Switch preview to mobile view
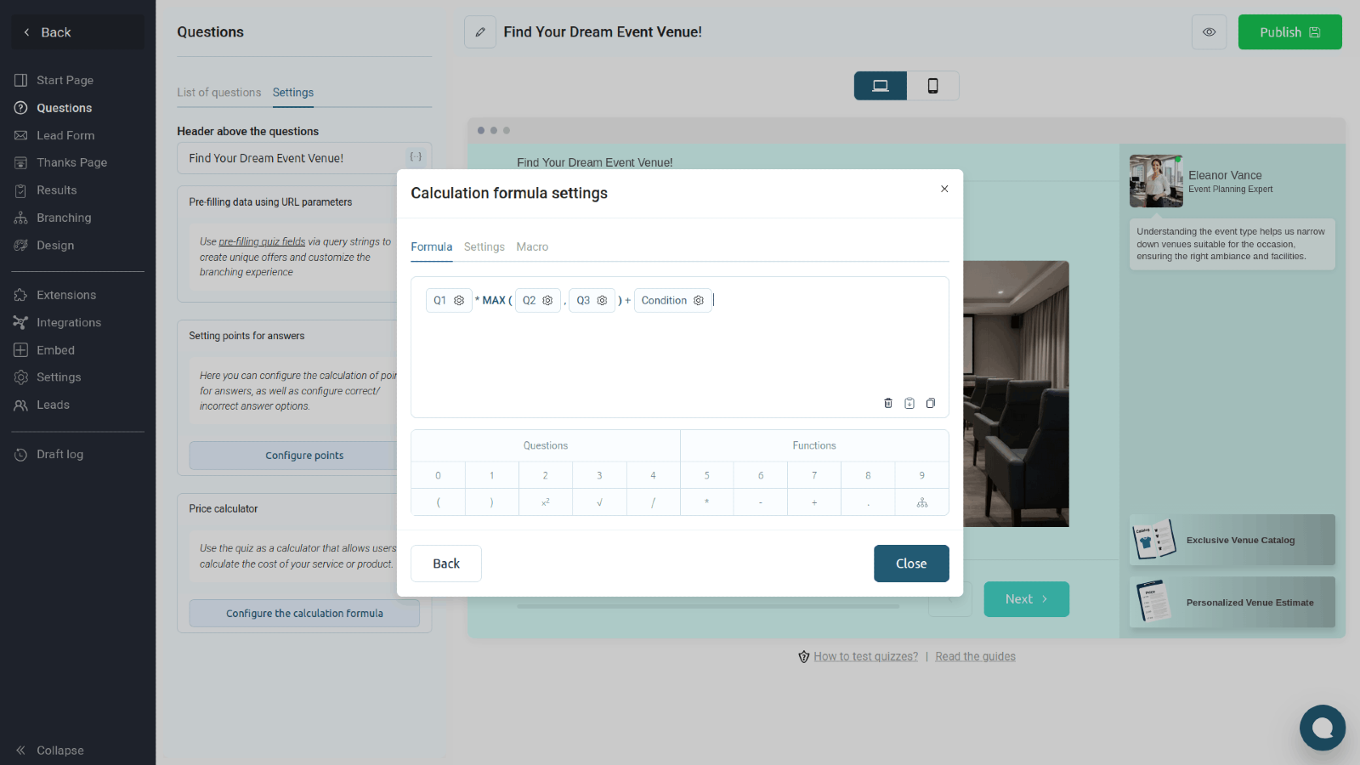Image resolution: width=1360 pixels, height=765 pixels. pyautogui.click(x=933, y=85)
